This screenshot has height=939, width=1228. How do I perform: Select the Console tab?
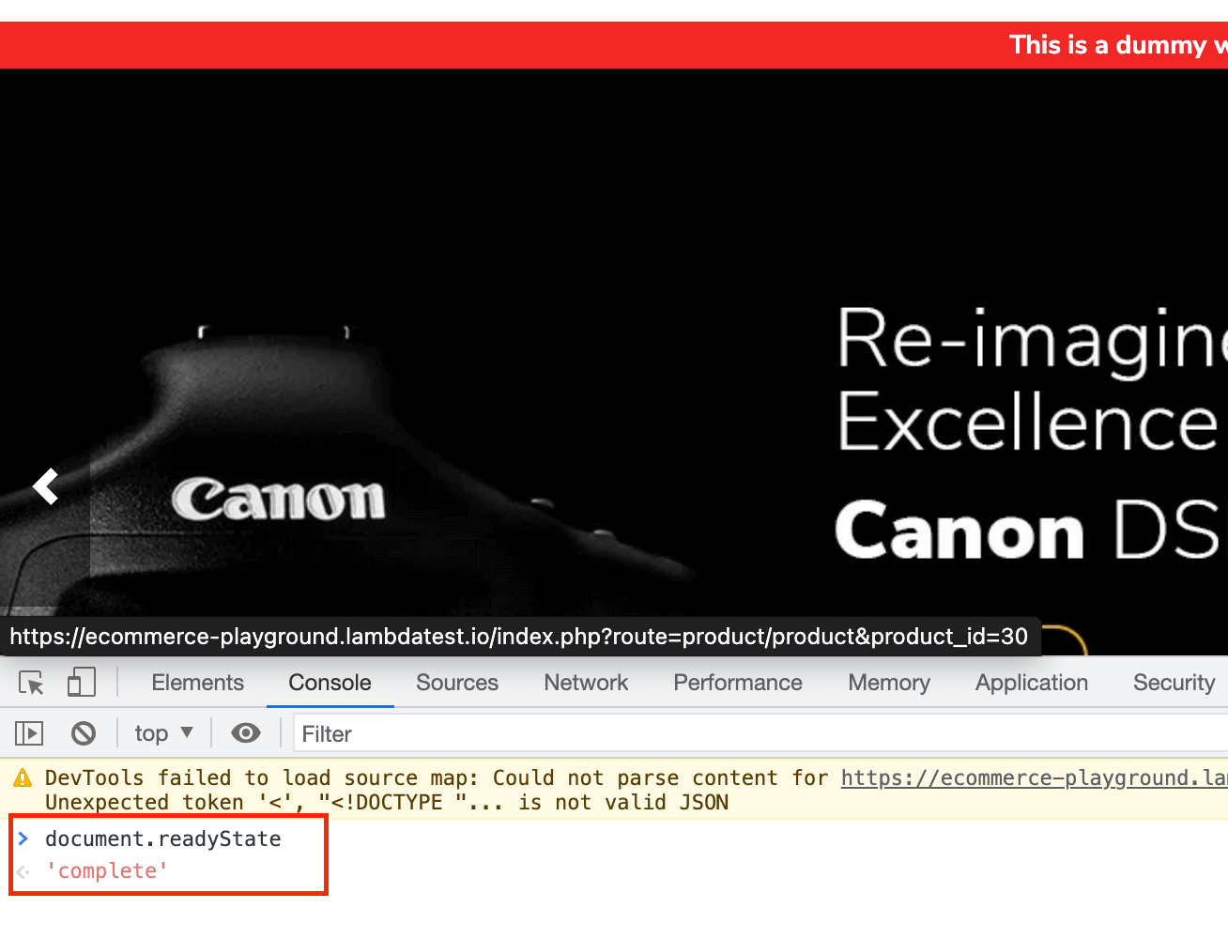[x=330, y=683]
